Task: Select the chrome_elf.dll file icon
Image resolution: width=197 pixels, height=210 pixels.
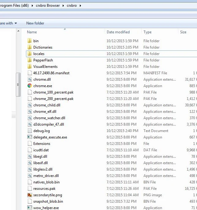Action: tap(30, 112)
